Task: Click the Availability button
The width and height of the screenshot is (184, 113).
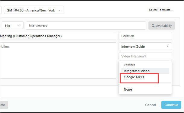Action: [162, 25]
